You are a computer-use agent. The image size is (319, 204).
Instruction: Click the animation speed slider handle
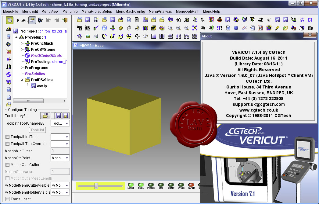96,186
